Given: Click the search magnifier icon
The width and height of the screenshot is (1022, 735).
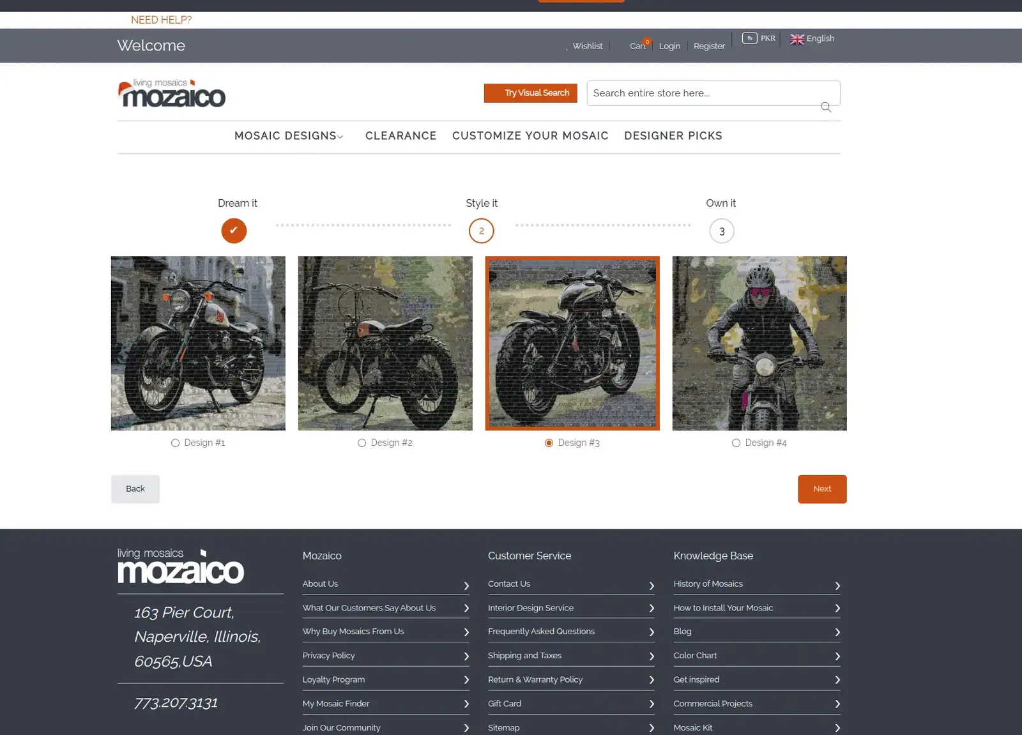Looking at the screenshot, I should 826,107.
